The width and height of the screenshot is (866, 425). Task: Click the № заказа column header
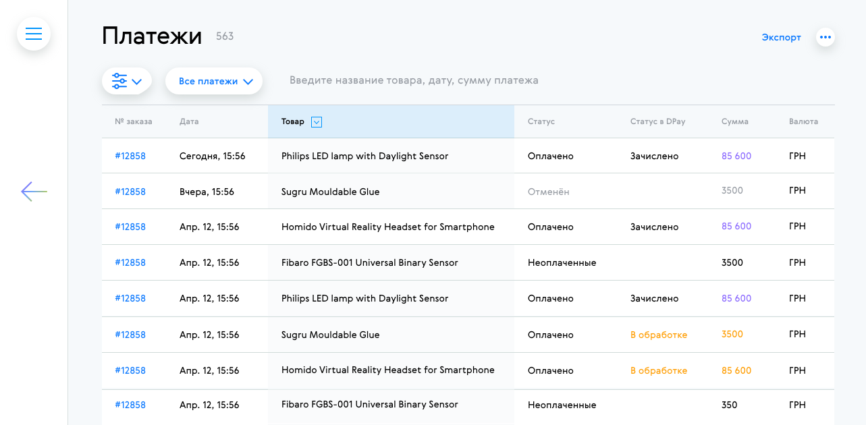click(x=133, y=121)
